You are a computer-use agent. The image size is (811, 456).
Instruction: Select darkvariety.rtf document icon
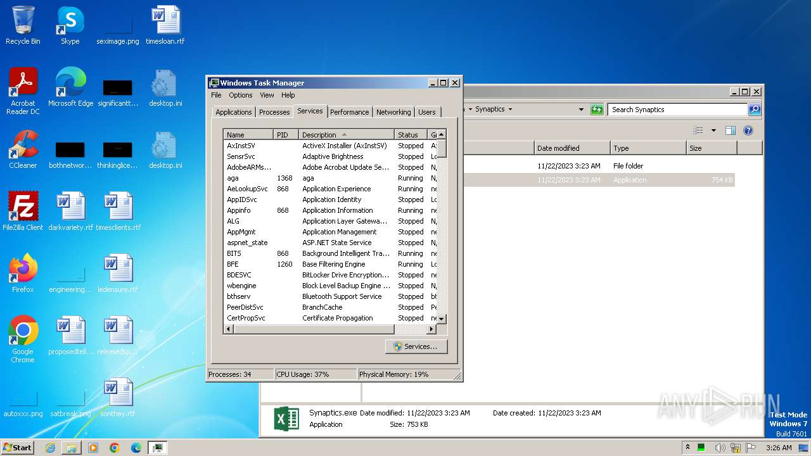click(70, 212)
